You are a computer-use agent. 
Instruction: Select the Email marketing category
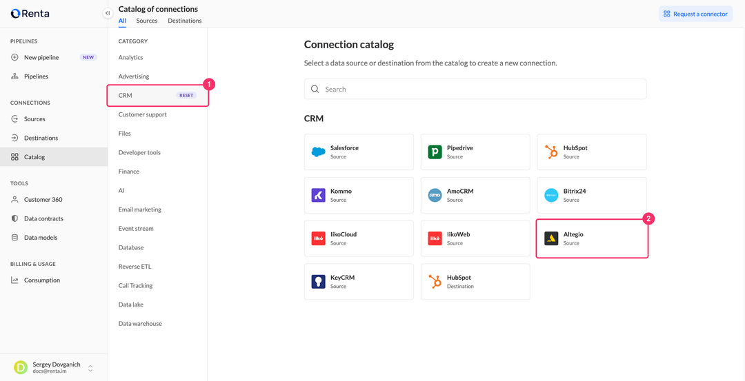(x=139, y=209)
